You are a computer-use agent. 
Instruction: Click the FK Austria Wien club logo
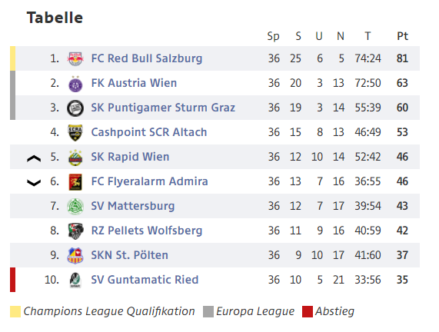pyautogui.click(x=75, y=84)
